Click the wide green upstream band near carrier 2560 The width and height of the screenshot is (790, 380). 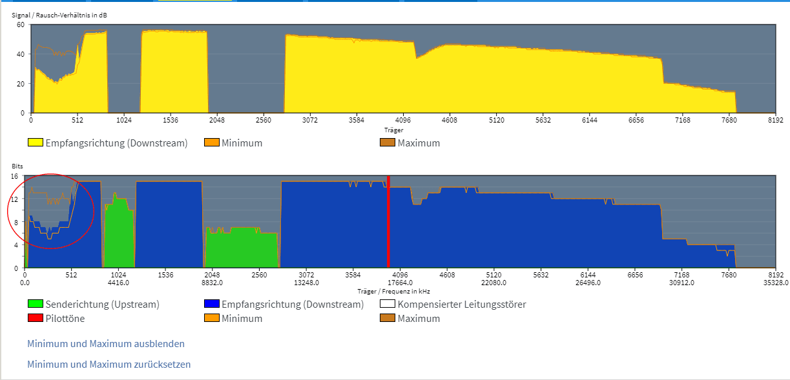240,248
